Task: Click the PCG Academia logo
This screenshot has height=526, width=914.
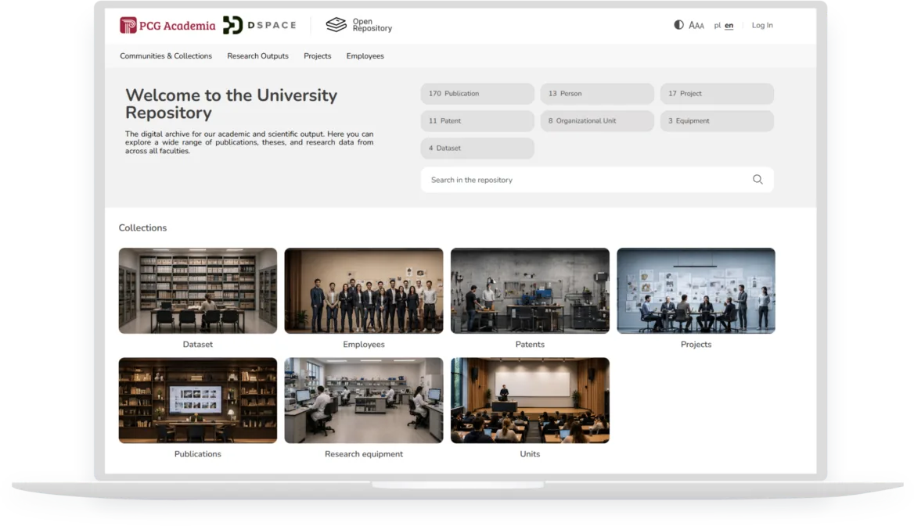Action: 167,25
